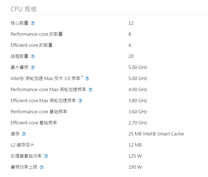This screenshot has width=208, height=177.
Task: Open the help icon beside 核心数量
Action: (33, 23)
